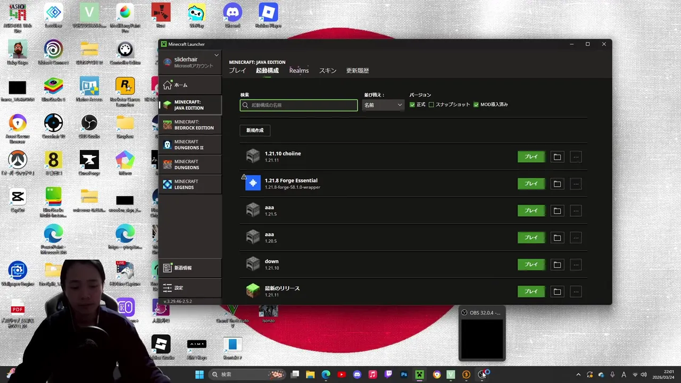Viewport: 681px width, 383px height.
Task: Switch to the スキン tab
Action: coord(328,71)
